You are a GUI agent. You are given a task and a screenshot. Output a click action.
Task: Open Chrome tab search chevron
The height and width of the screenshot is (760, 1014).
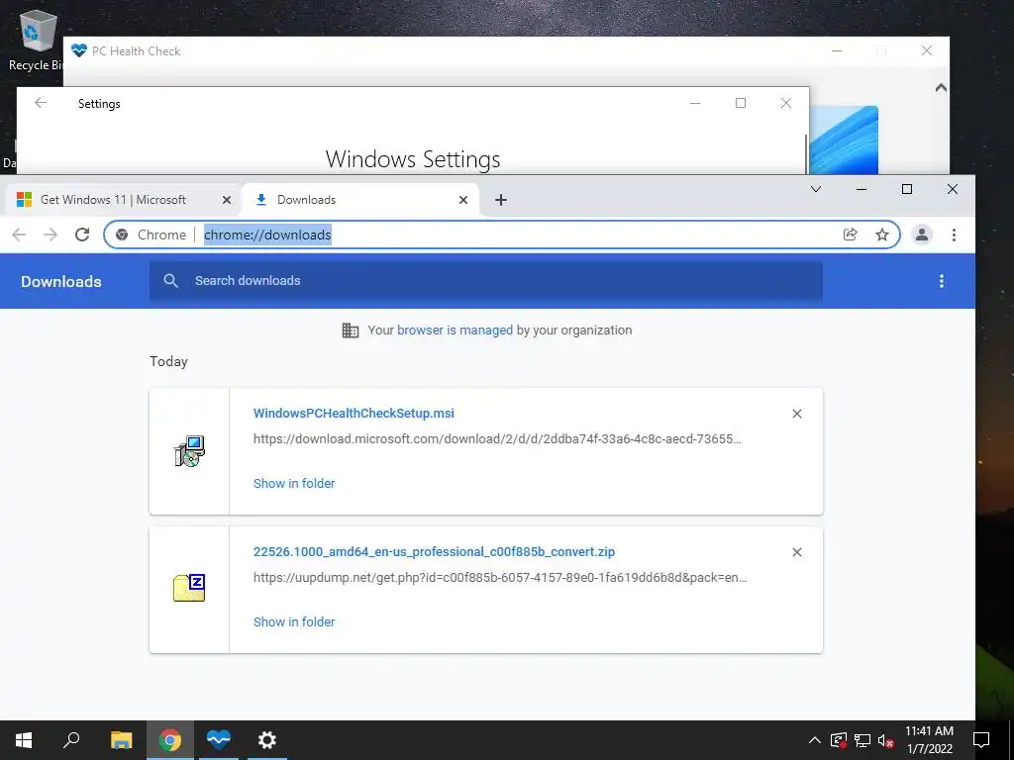(816, 189)
